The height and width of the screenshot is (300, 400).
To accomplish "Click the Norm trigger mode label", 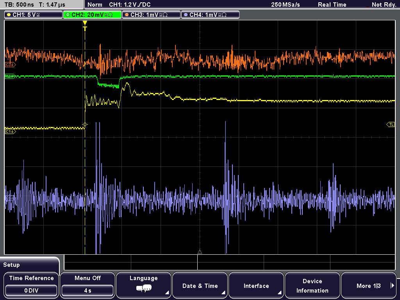I will click(x=95, y=5).
